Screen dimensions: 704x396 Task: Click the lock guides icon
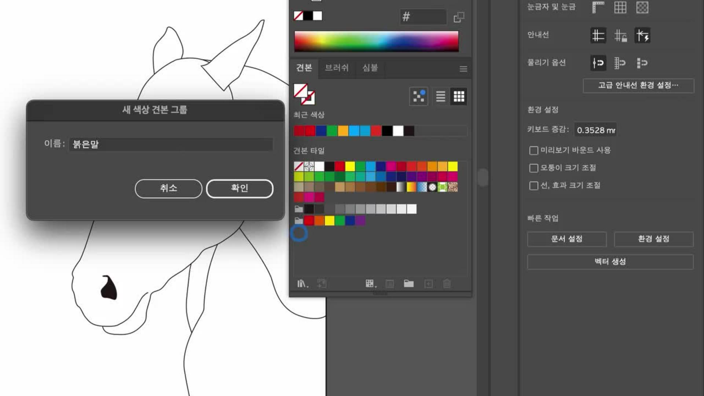(620, 36)
